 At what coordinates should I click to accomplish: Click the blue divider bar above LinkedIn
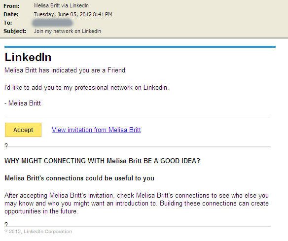pyautogui.click(x=140, y=47)
